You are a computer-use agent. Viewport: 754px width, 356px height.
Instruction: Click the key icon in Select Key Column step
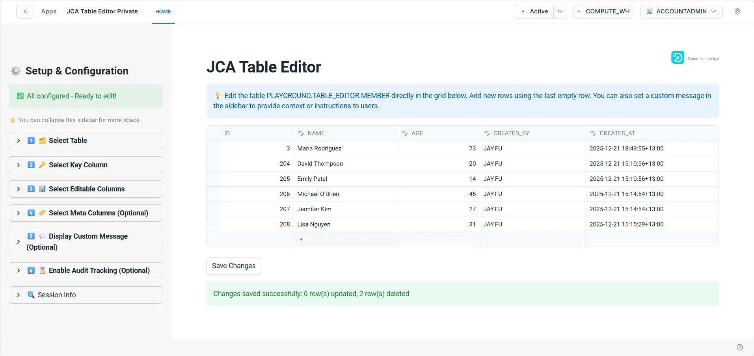[x=42, y=165]
